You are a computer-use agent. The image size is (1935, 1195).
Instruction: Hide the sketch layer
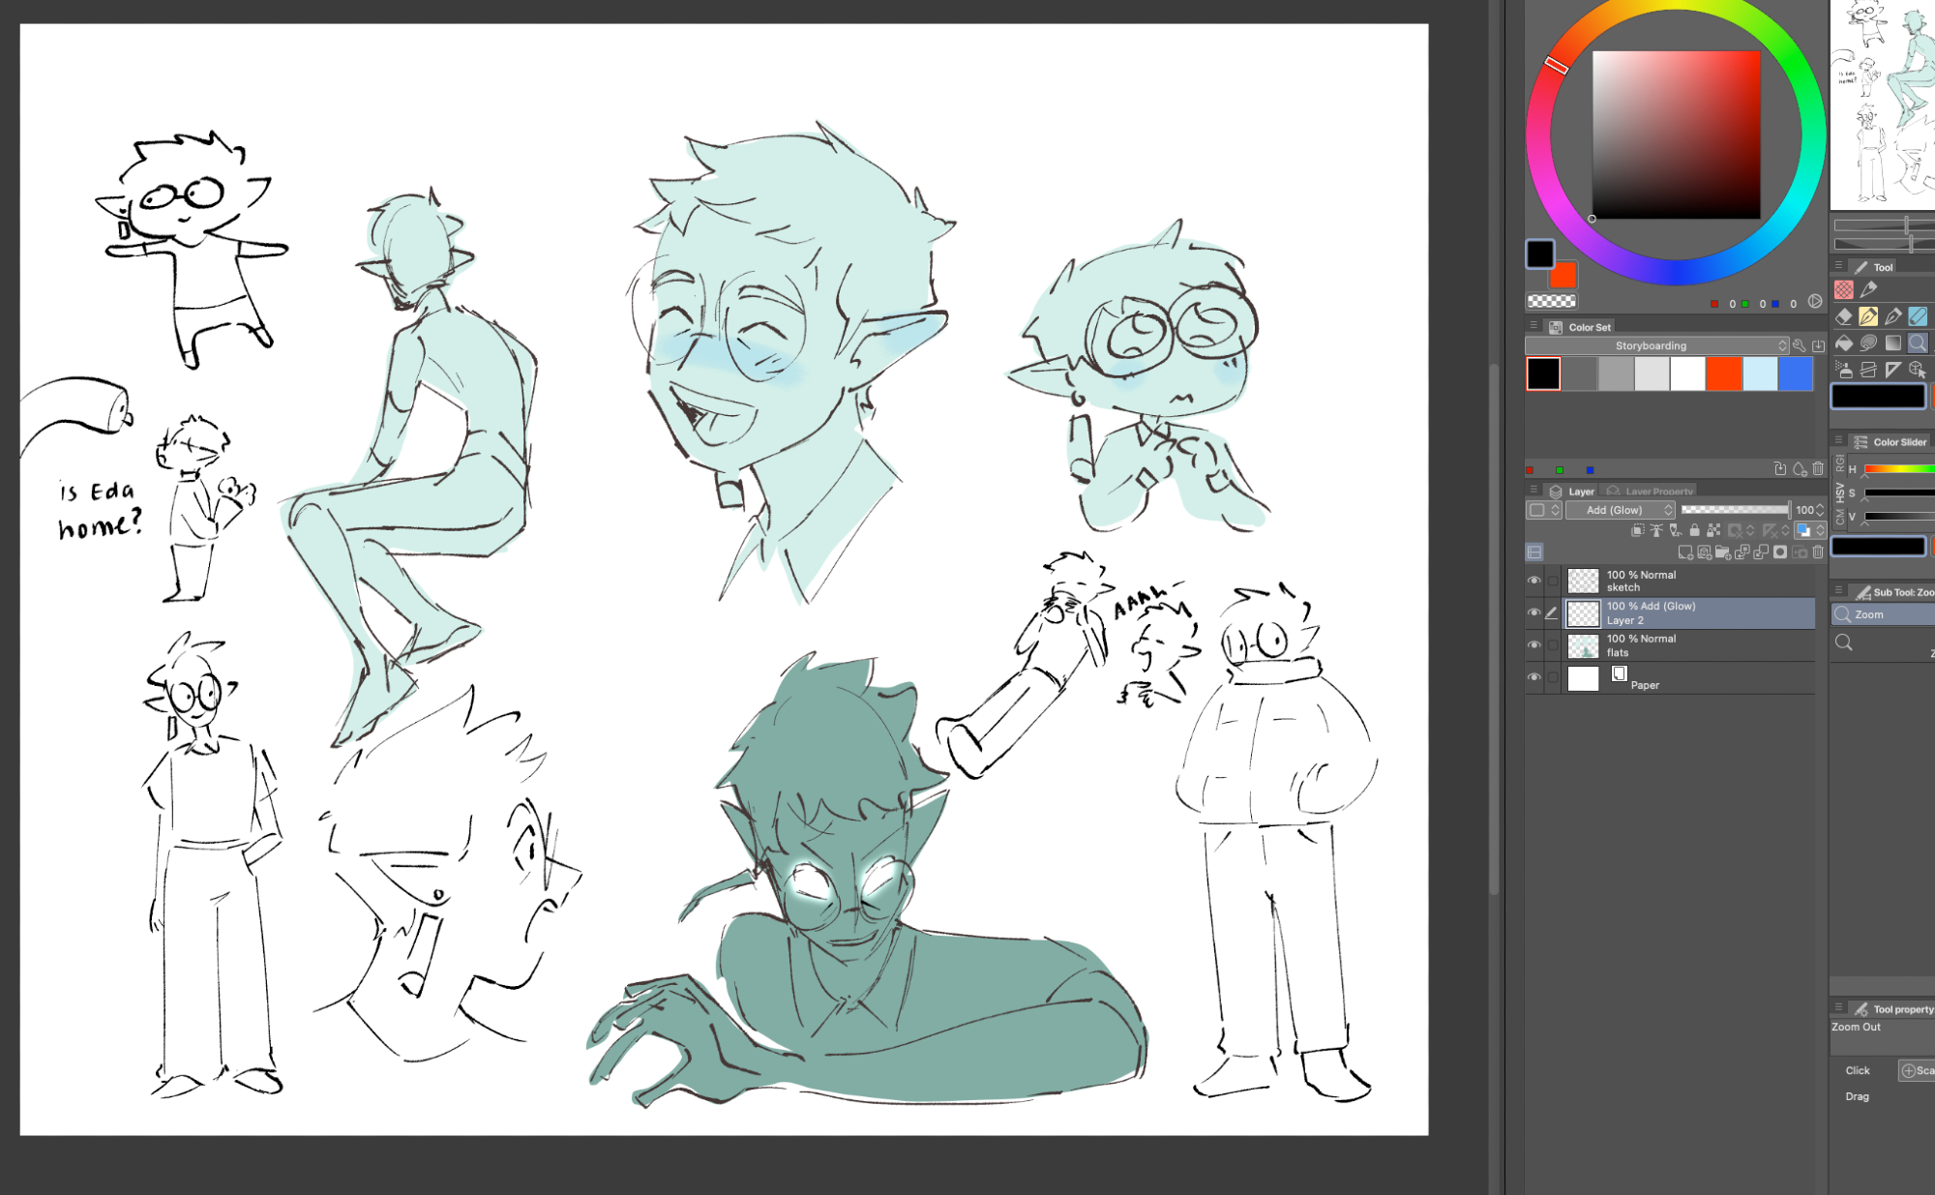pyautogui.click(x=1533, y=581)
